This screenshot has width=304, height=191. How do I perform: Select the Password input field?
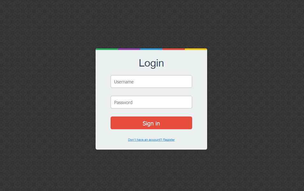151,102
